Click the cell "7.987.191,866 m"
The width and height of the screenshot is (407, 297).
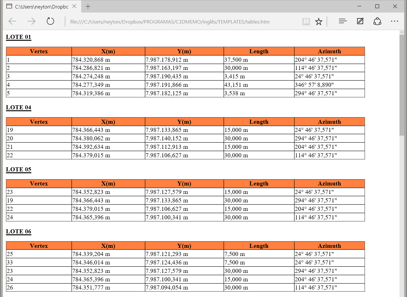coord(184,85)
